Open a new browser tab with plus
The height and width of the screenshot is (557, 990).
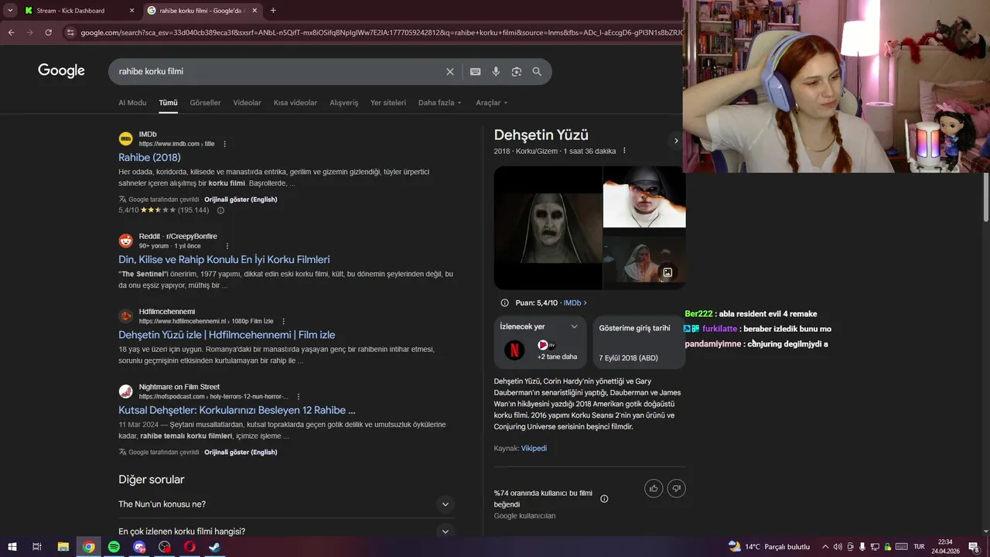pyautogui.click(x=273, y=11)
